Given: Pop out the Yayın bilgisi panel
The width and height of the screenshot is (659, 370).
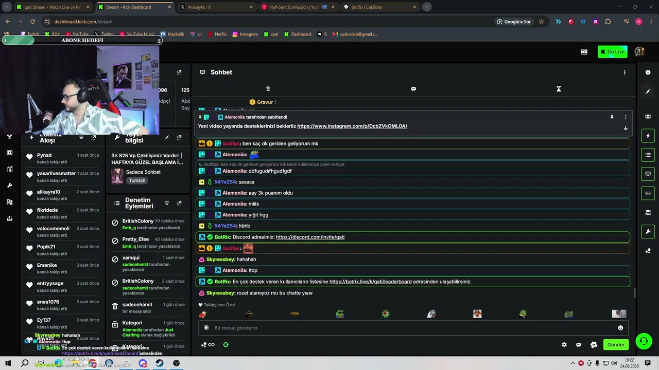Looking at the screenshot, I should (x=179, y=137).
